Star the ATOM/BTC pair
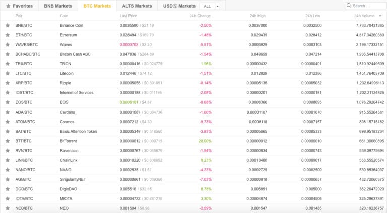The width and height of the screenshot is (387, 213). tap(8, 122)
